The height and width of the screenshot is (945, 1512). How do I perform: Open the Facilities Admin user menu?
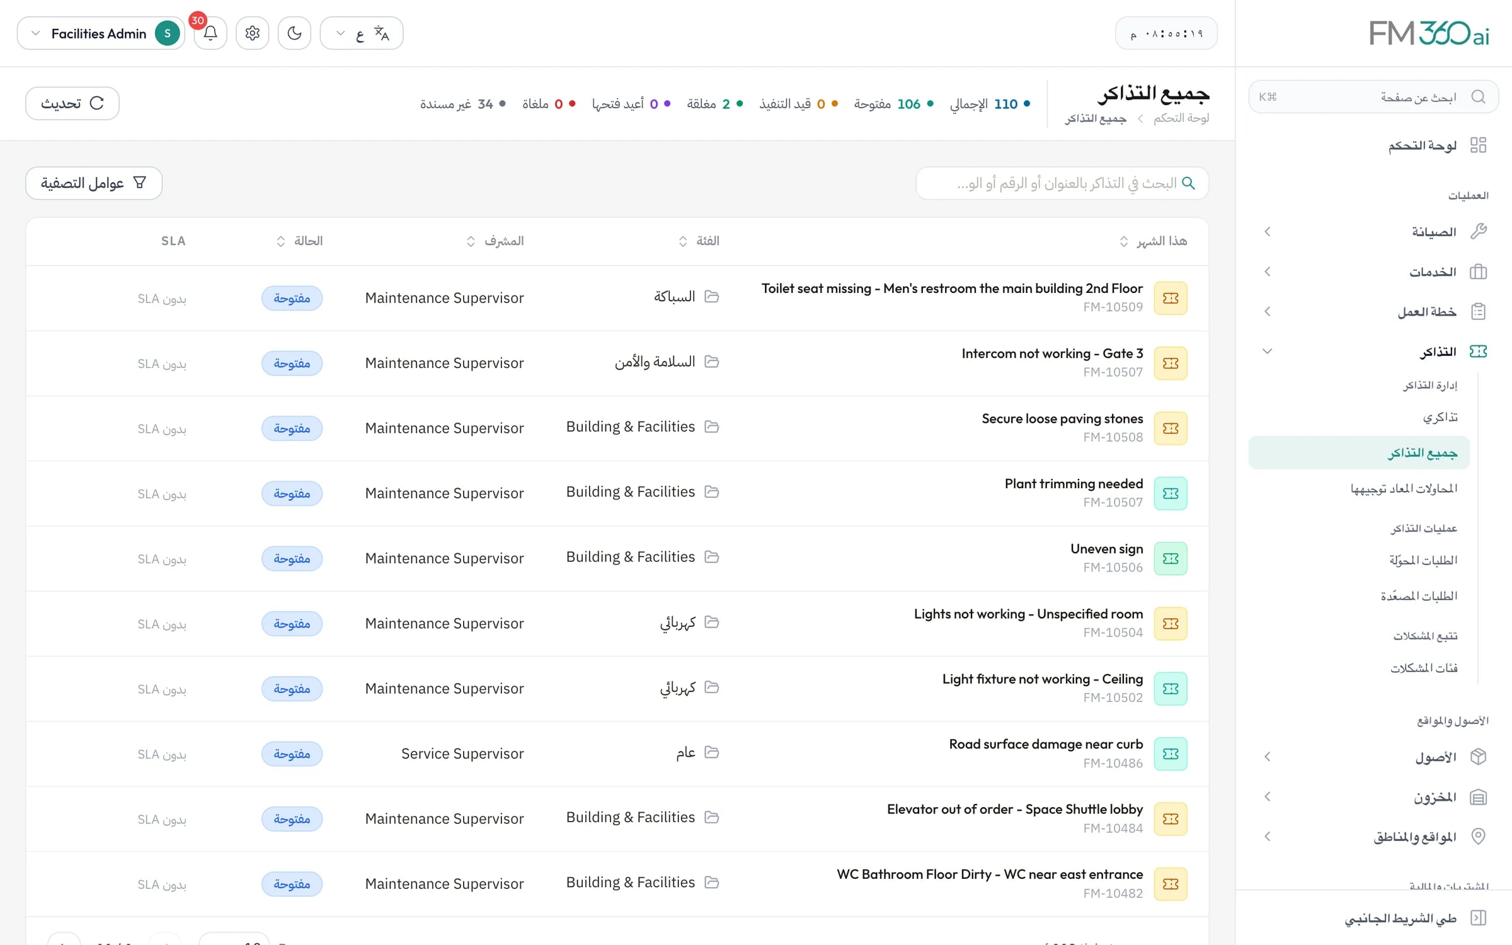click(x=101, y=33)
